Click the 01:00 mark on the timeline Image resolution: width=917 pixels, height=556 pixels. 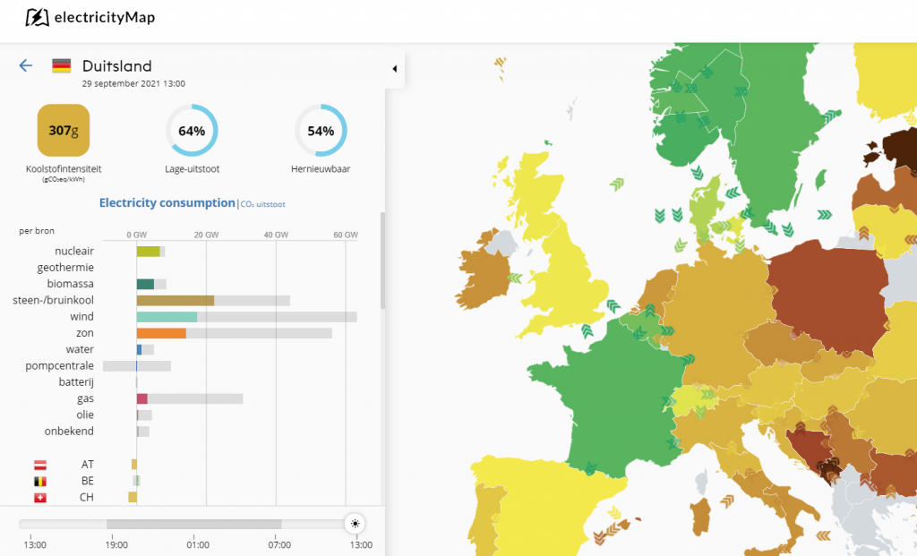[198, 544]
